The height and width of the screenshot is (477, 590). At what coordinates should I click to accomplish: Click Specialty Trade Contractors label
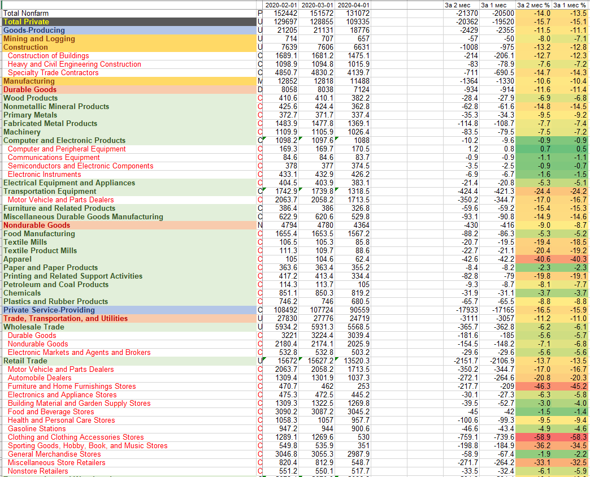click(53, 72)
